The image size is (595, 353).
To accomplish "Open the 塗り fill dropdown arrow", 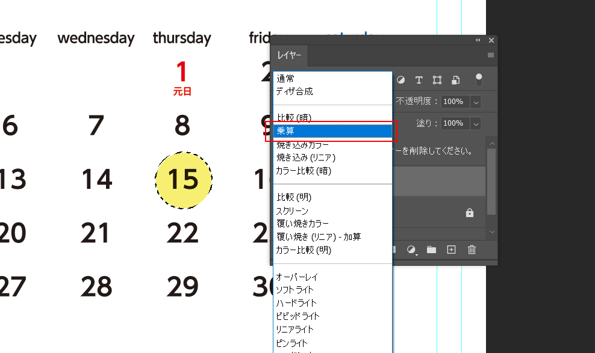I will 476,124.
